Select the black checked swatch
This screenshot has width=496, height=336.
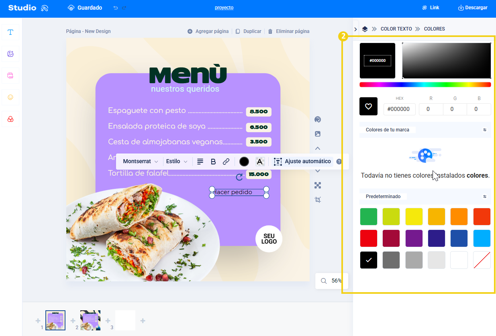(369, 260)
